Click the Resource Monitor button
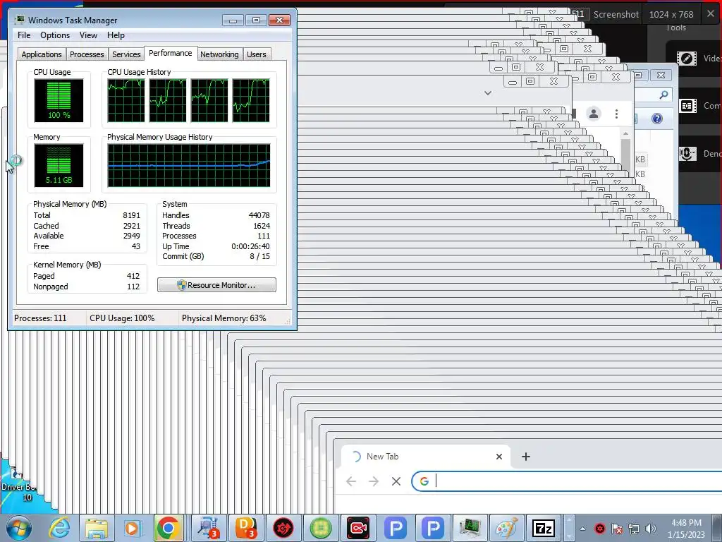The width and height of the screenshot is (722, 542). 217,285
